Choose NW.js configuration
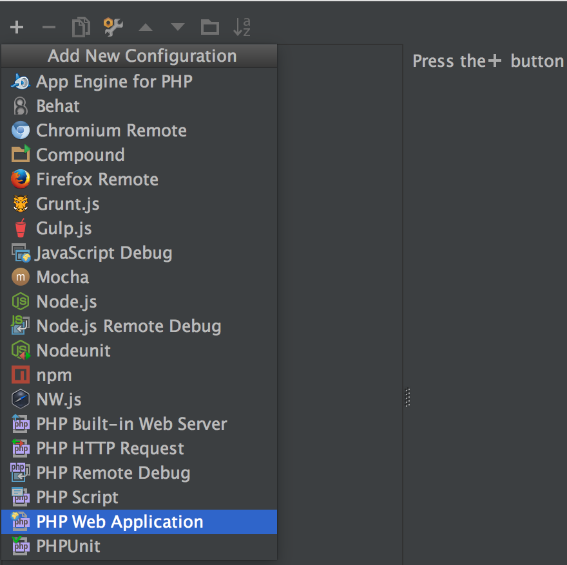 tap(139, 399)
